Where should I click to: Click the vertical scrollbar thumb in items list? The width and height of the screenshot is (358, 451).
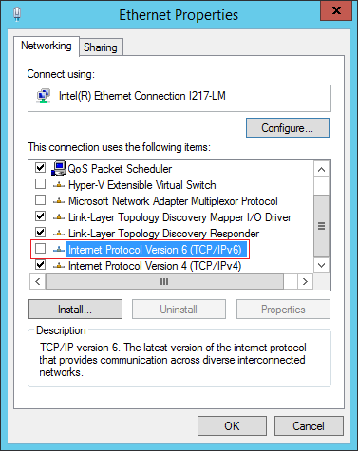(322, 226)
